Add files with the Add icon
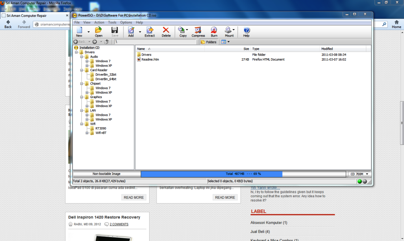This screenshot has width=404, height=241. tap(131, 30)
